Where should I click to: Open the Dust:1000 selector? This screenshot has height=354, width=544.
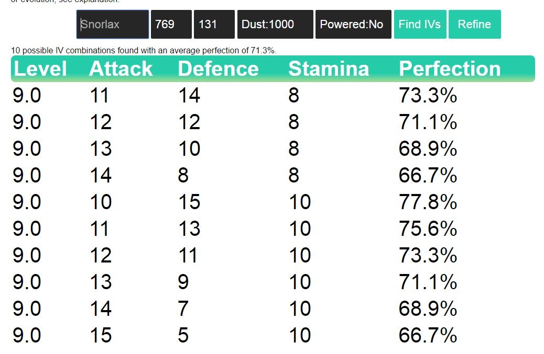click(x=275, y=25)
